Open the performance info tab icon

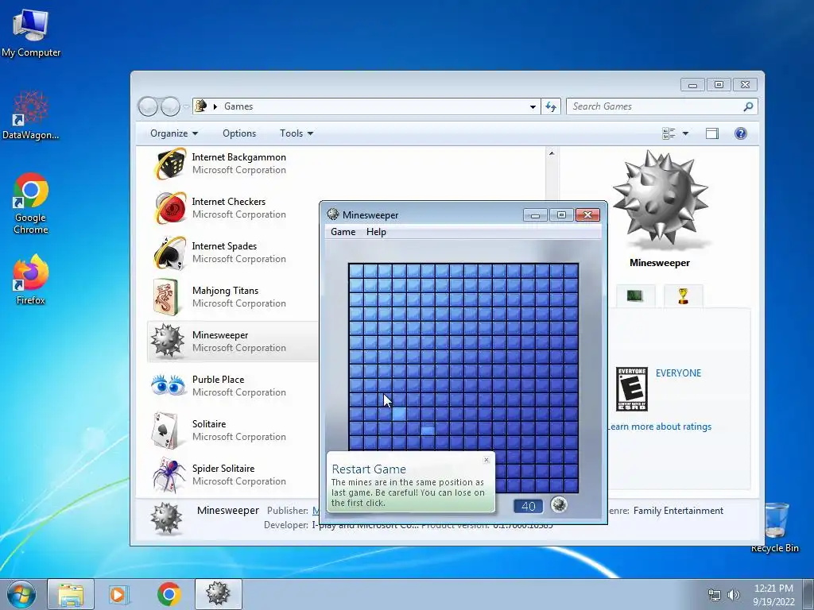pyautogui.click(x=635, y=295)
